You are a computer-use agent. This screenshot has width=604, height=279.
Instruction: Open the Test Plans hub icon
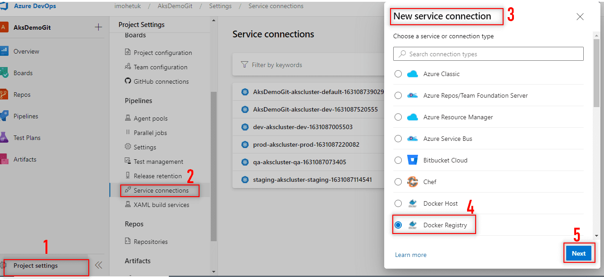[4, 138]
